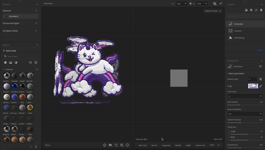Open the camera settings icon

pos(110,145)
